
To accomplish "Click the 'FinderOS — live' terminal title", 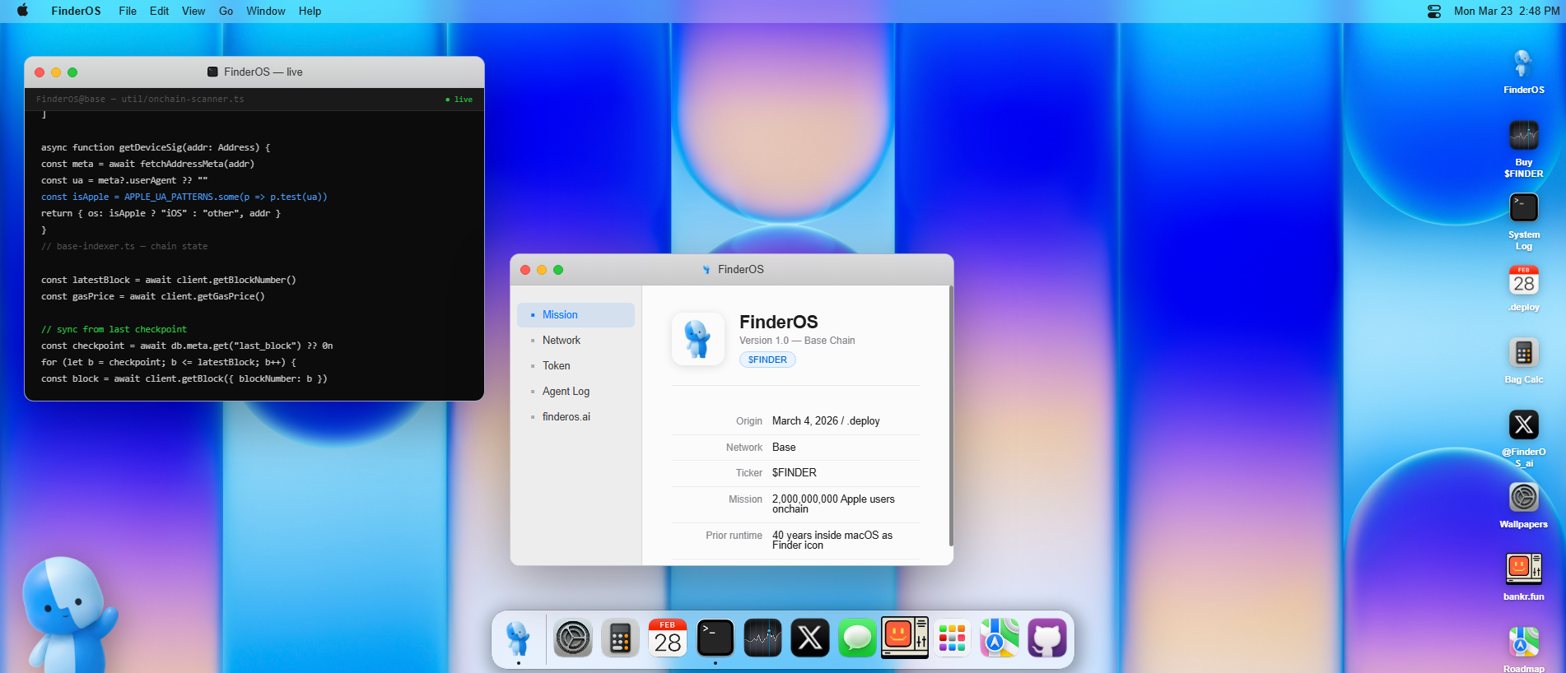I will click(263, 72).
